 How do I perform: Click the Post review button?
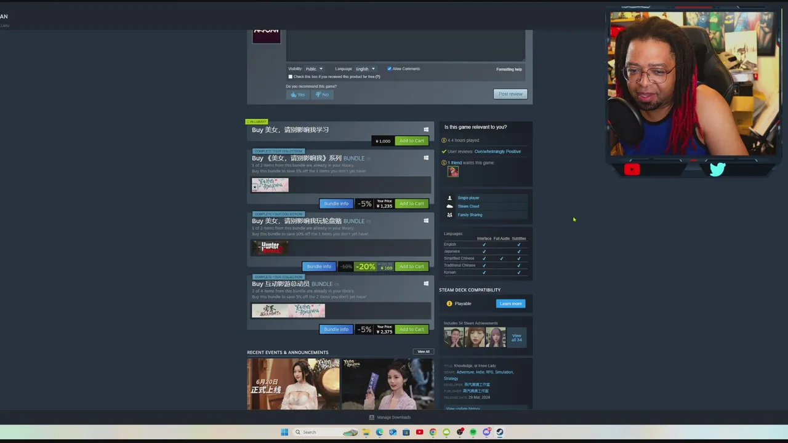click(510, 94)
